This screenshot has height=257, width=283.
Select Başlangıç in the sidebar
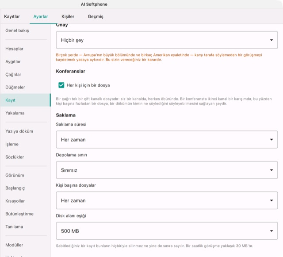tap(25, 188)
